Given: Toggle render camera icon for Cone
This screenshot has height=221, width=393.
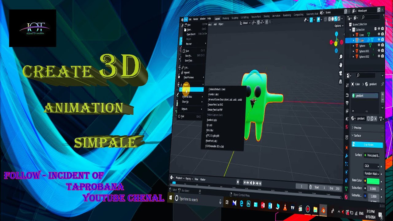Looking at the screenshot, I should pyautogui.click(x=383, y=34).
